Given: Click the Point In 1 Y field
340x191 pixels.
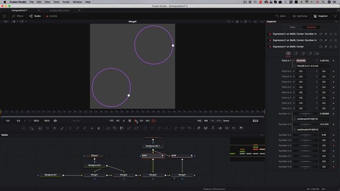Looking at the screenshot, I should tap(324, 60).
